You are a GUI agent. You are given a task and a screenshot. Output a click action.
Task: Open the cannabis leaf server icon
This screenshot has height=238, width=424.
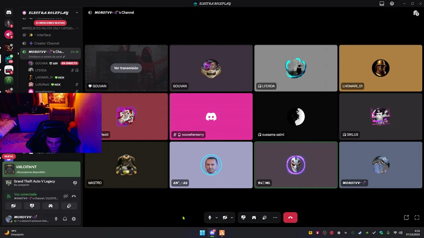tap(9, 80)
